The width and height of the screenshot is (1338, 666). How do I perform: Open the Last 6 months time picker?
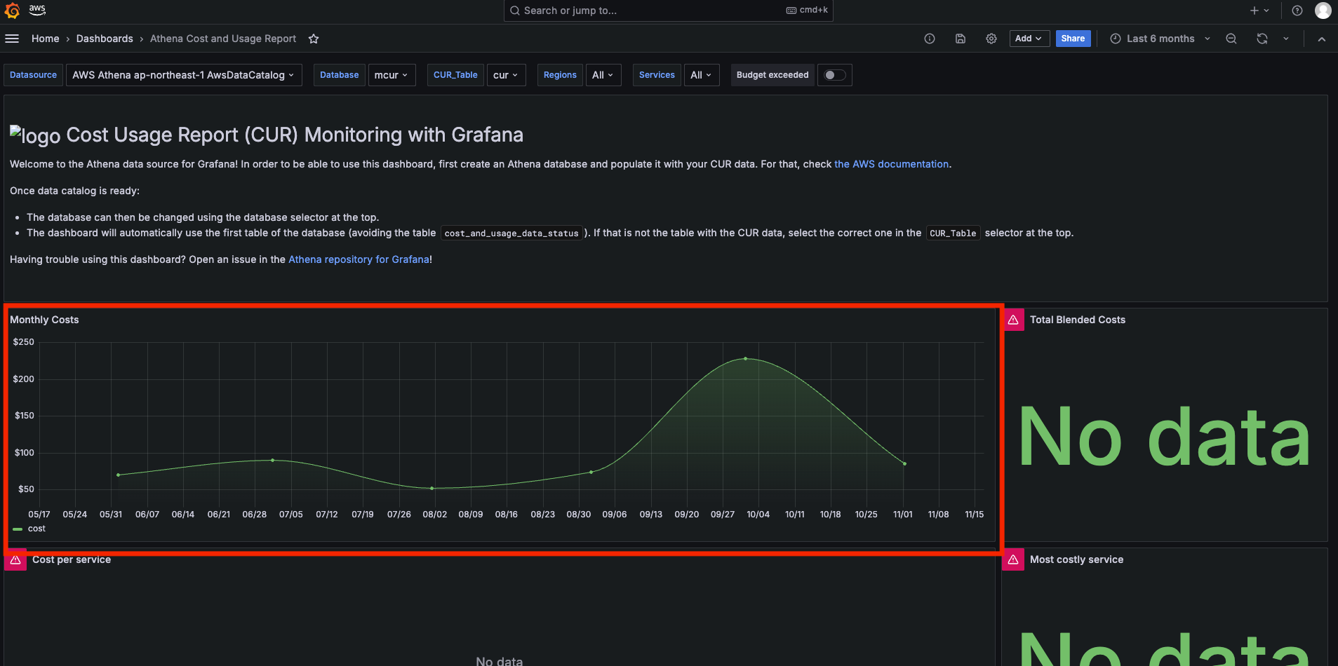(x=1160, y=39)
